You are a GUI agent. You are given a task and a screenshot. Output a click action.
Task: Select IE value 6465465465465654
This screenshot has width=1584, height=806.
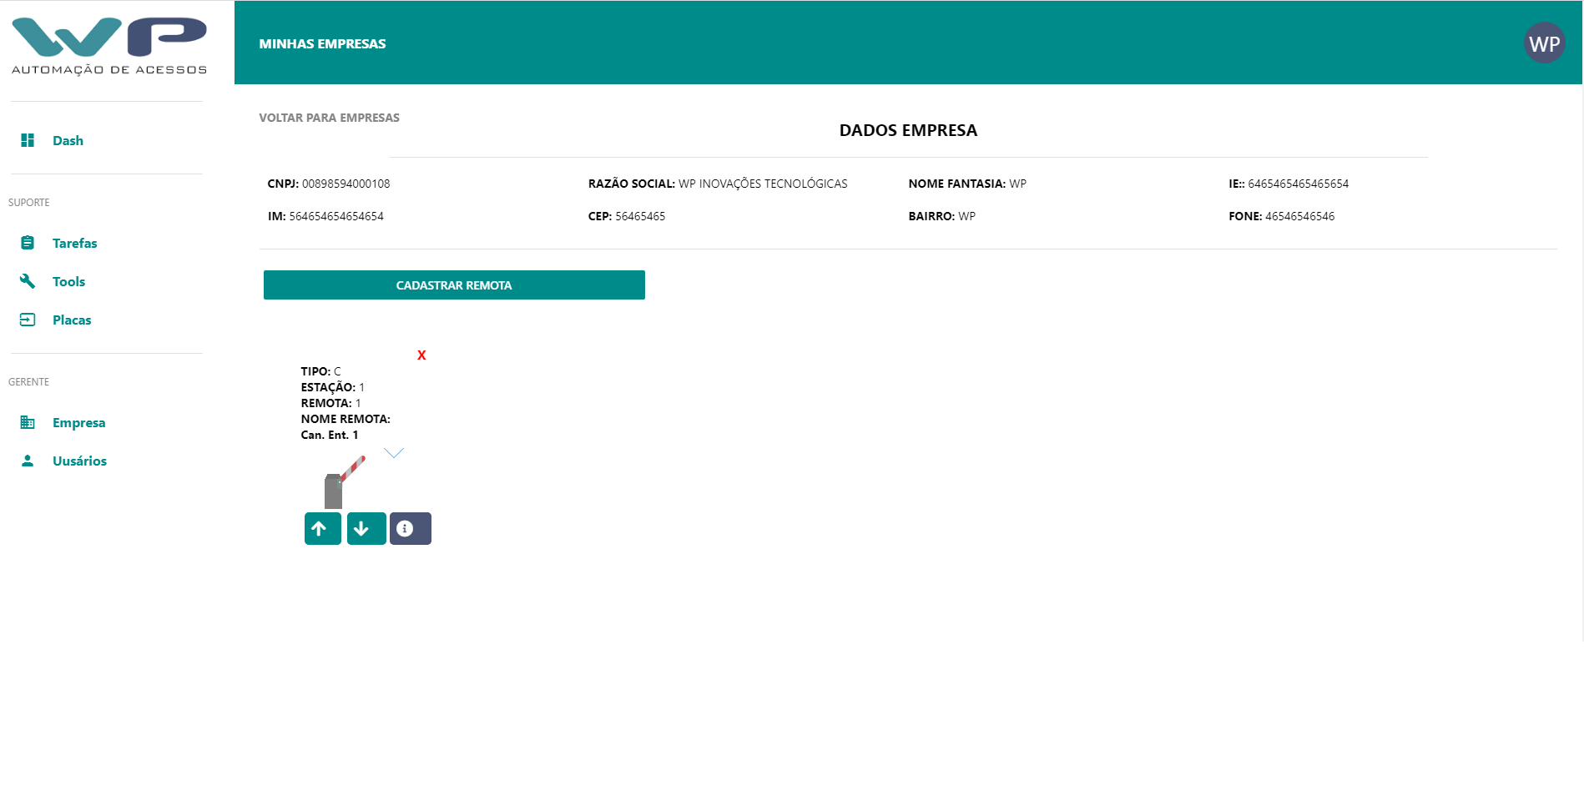pyautogui.click(x=1298, y=184)
